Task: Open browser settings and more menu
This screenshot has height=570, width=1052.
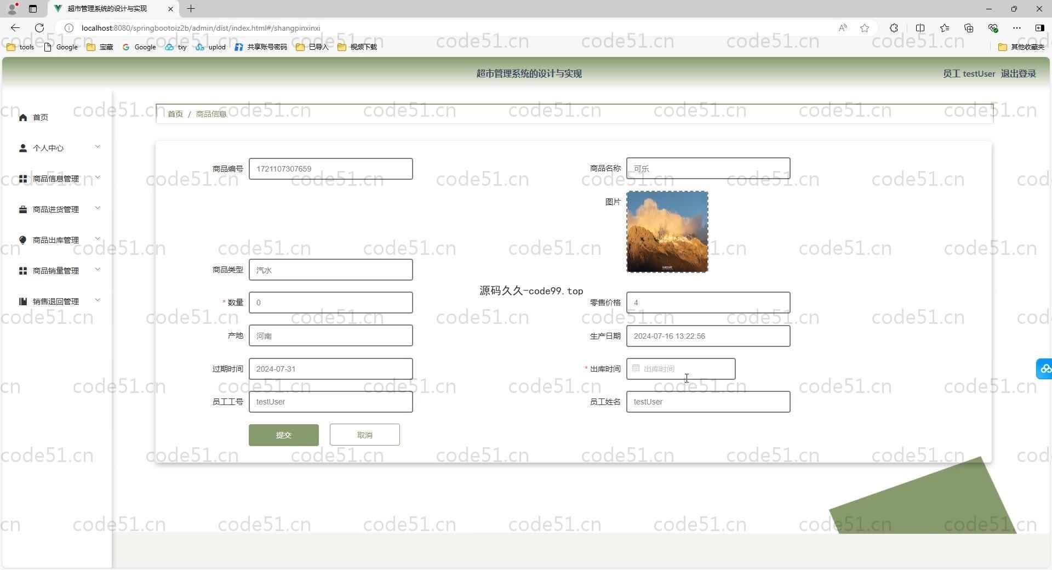Action: (1017, 28)
